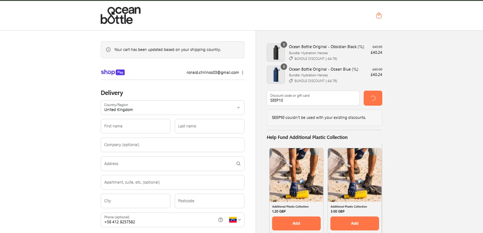Click into the City field

coord(136,201)
